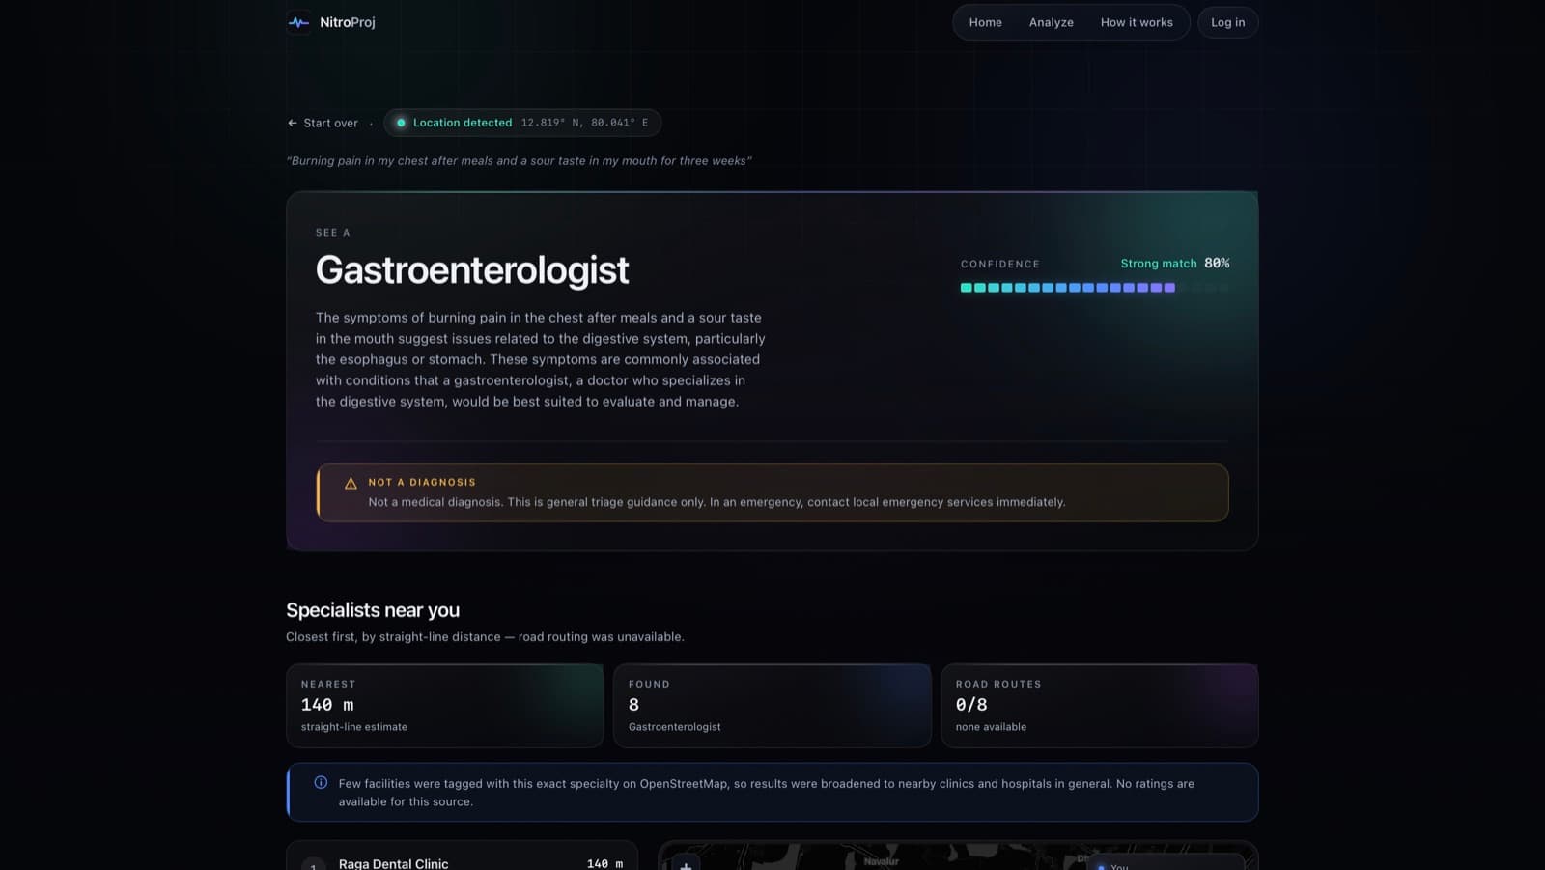Open the Home nav item
This screenshot has height=870, width=1545.
pos(985,22)
